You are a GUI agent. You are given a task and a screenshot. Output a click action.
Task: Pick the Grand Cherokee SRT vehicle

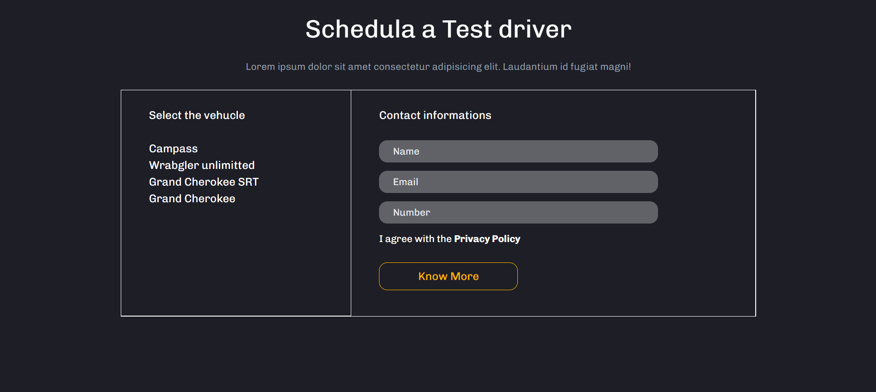(x=203, y=182)
